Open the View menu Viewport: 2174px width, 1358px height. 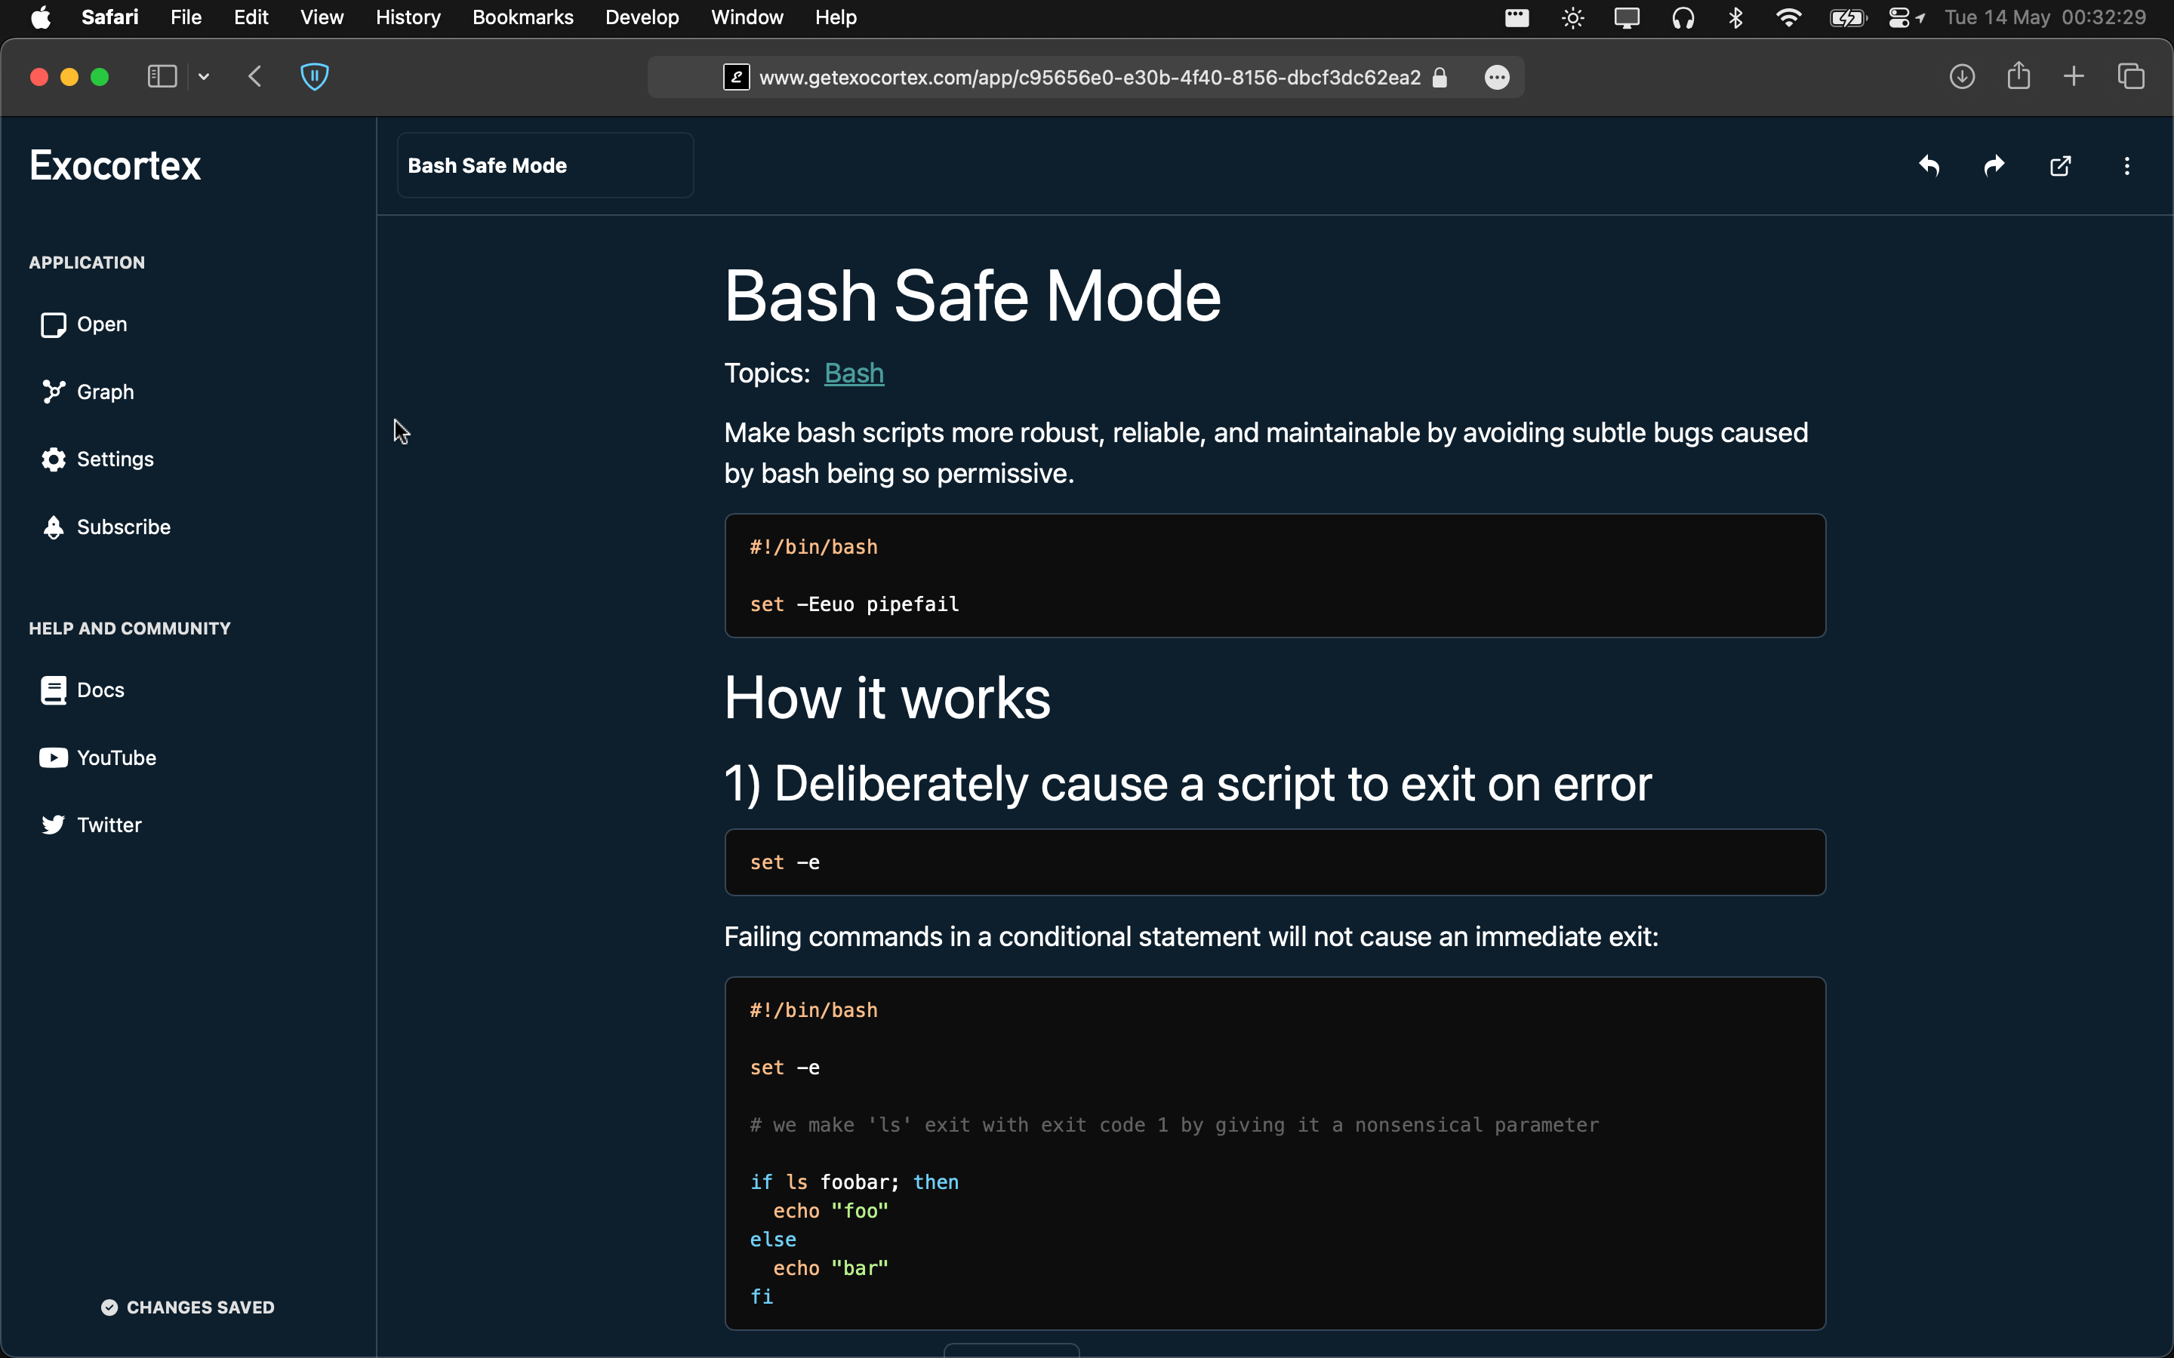click(322, 17)
